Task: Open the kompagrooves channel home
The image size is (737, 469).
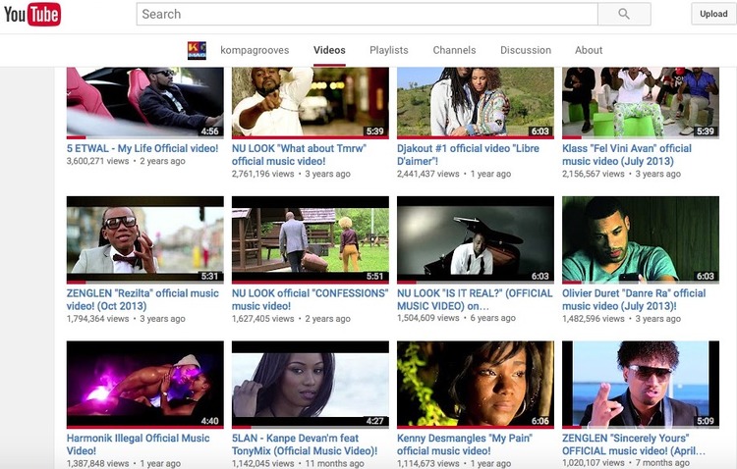Action: [x=255, y=50]
